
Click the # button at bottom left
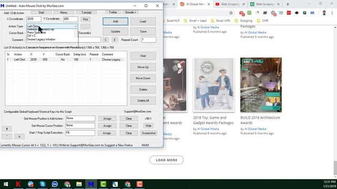pyautogui.click(x=7, y=129)
